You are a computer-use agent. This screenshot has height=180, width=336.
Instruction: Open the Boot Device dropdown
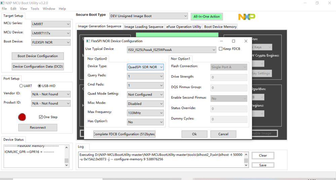pos(51,43)
